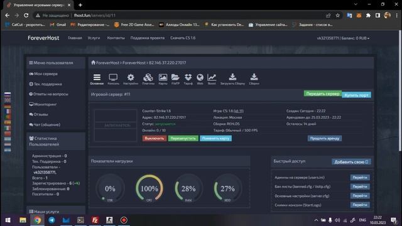This screenshot has width=402, height=226.
Task: Click Перейти for Снимки консоли (StartLogs)
Action: click(360, 205)
